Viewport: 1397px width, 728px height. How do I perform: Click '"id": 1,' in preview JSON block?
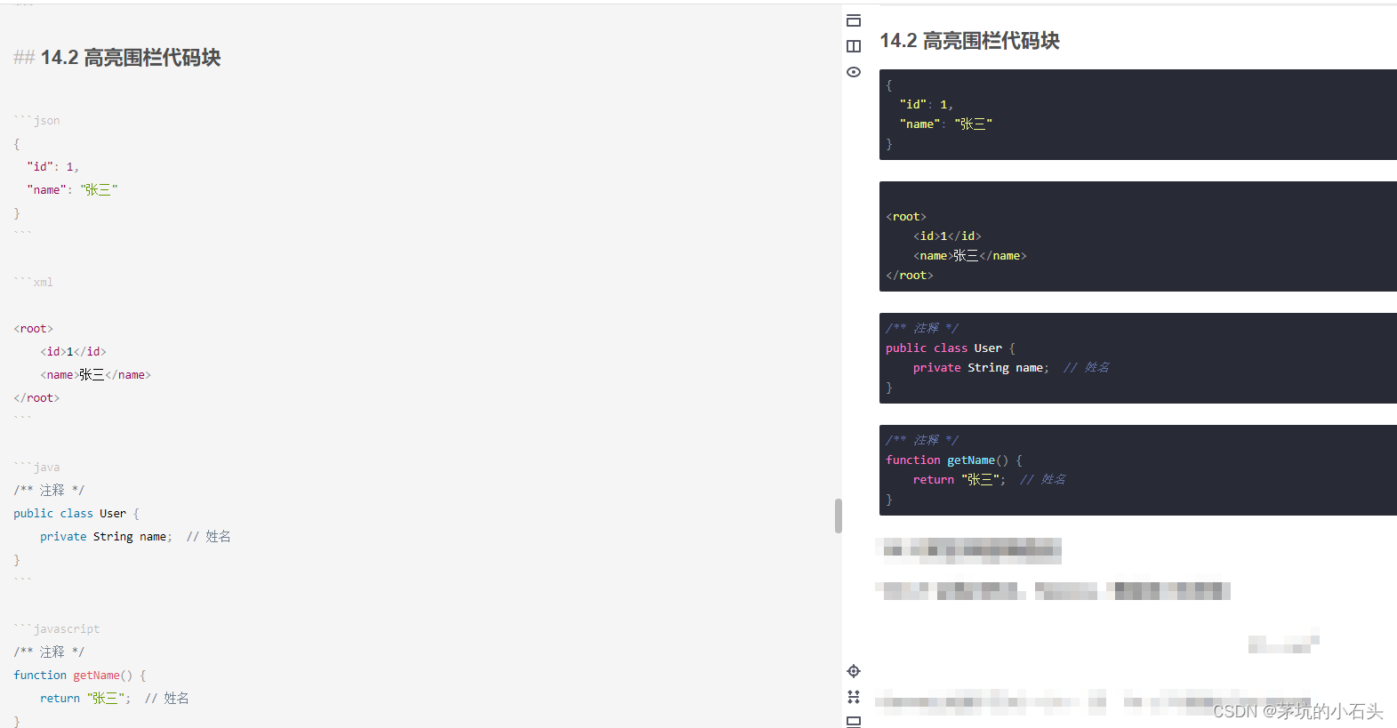click(x=926, y=104)
